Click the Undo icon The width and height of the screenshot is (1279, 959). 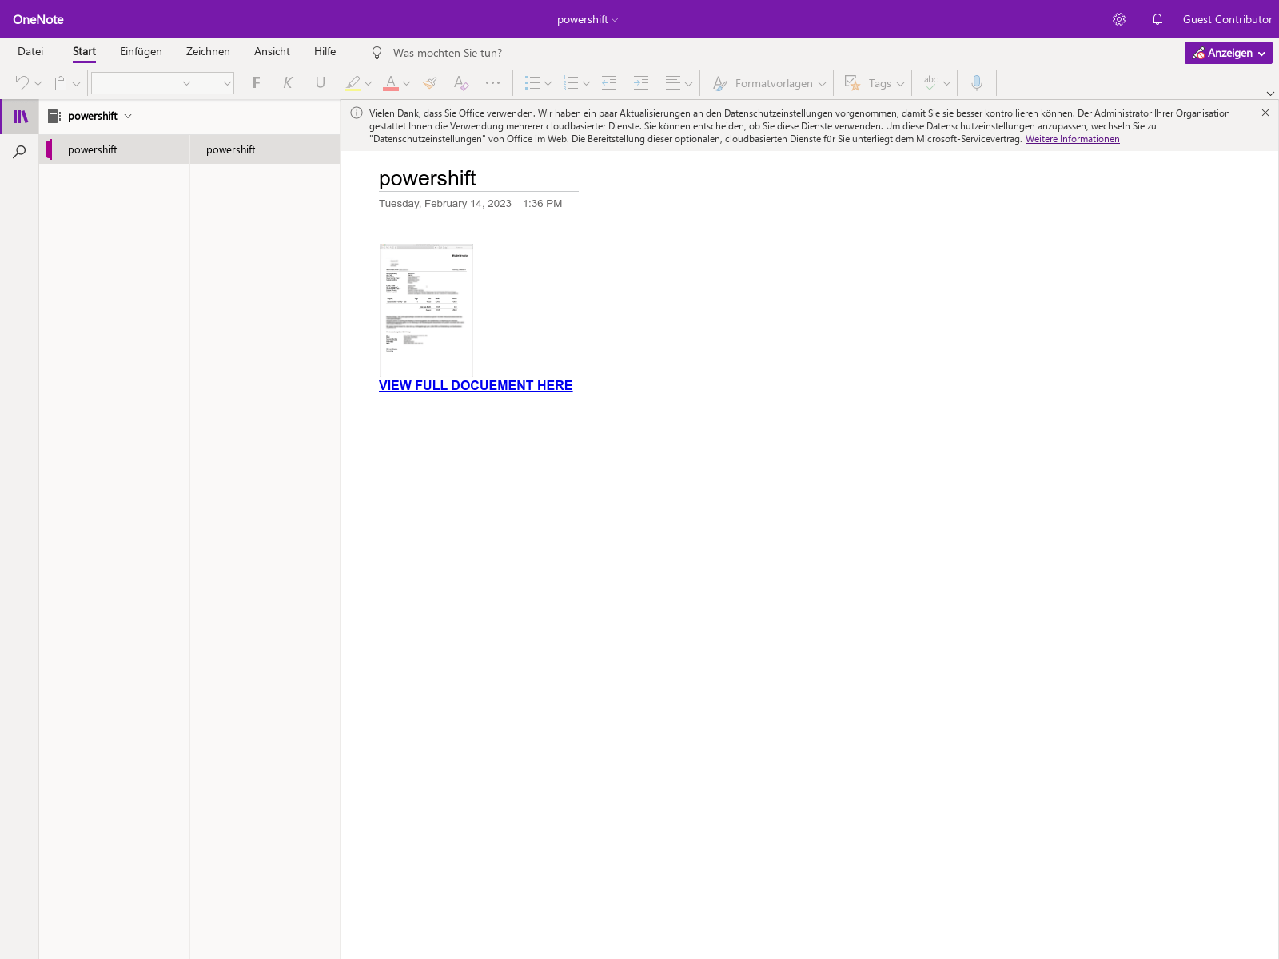click(22, 83)
